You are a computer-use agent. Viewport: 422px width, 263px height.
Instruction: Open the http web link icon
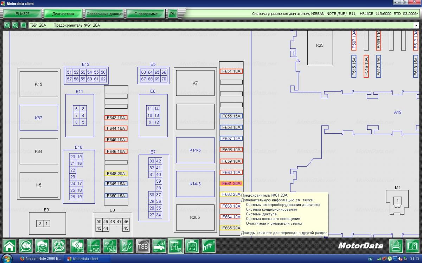(209, 245)
